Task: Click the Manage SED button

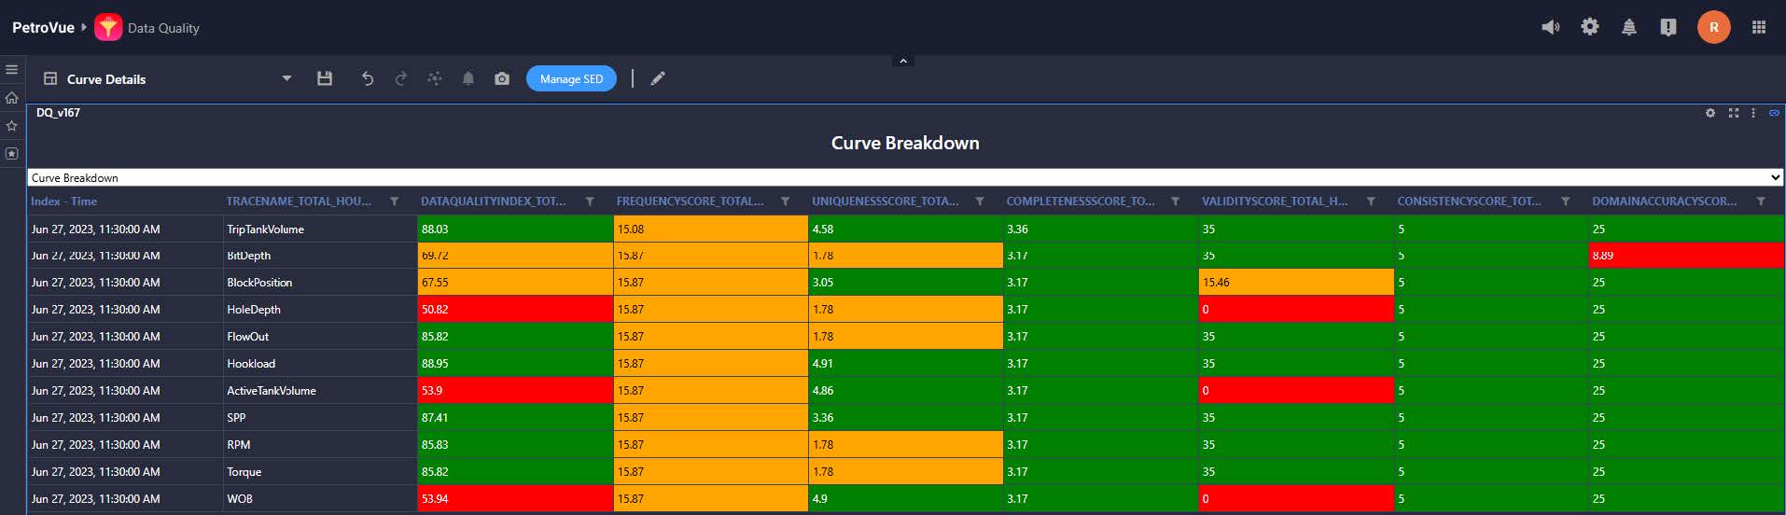Action: [571, 79]
